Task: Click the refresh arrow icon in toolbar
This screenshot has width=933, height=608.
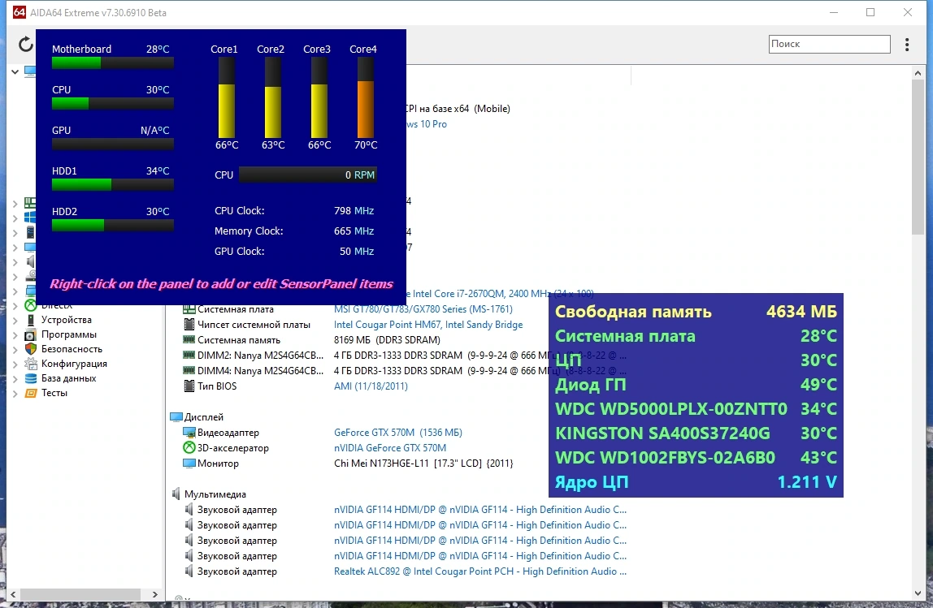Action: (25, 45)
